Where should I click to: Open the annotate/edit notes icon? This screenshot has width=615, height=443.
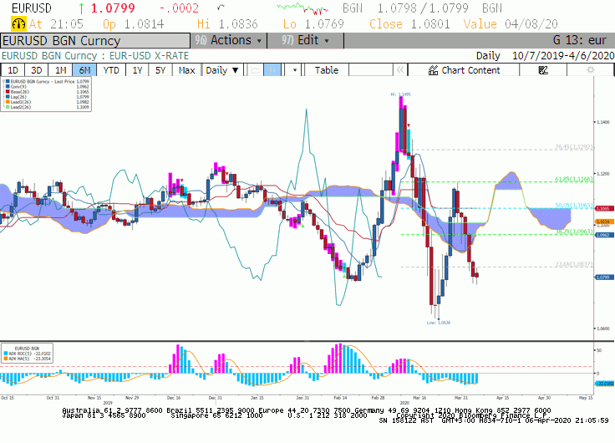543,70
